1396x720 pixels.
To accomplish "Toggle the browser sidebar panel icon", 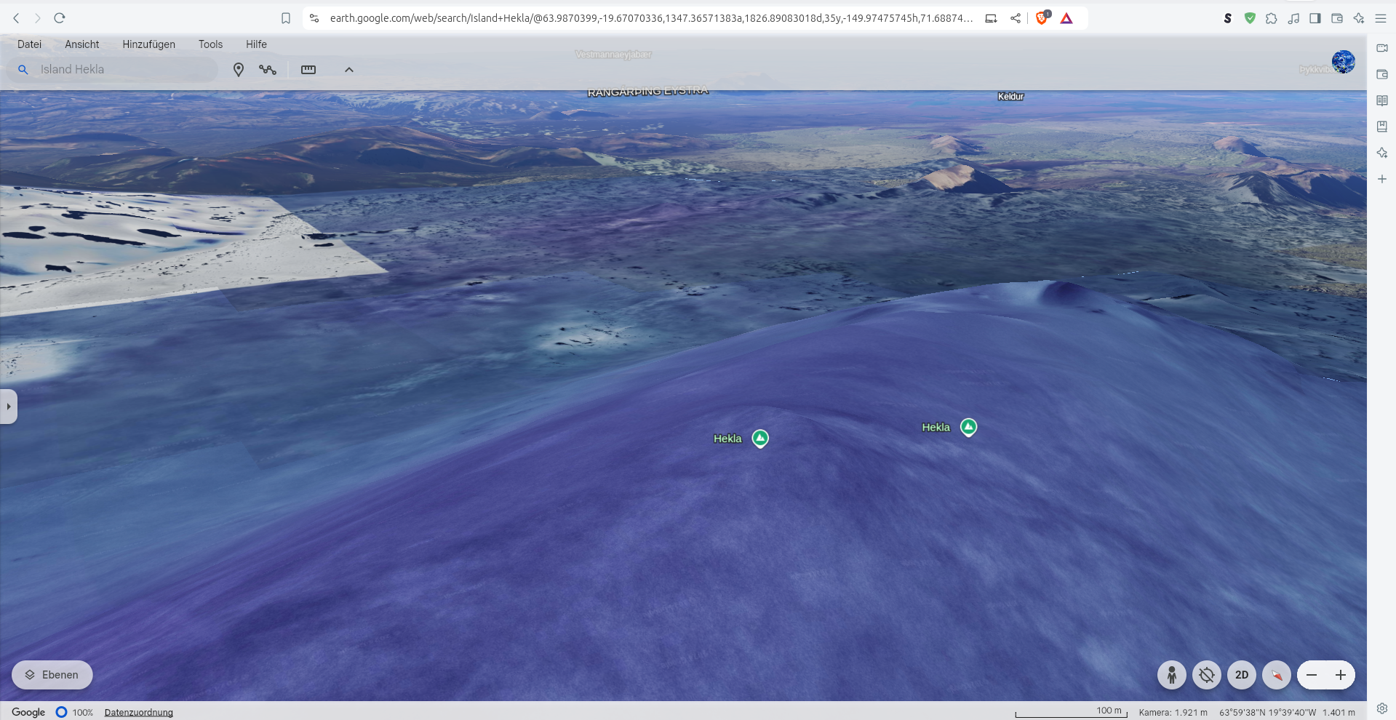I will pyautogui.click(x=1315, y=18).
